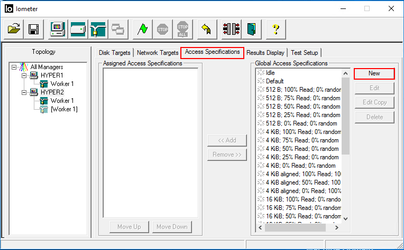Select the HYPER2 manager
The image size is (404, 250).
(52, 92)
